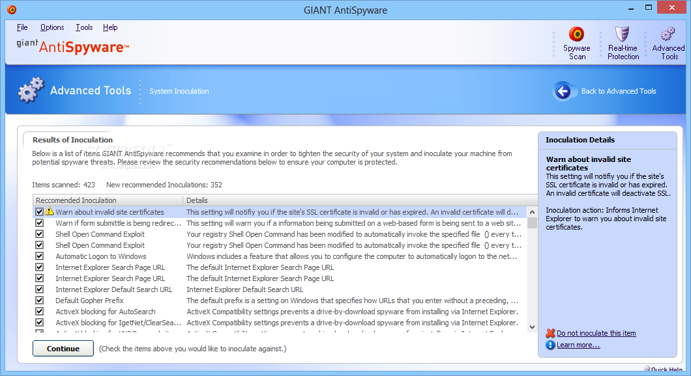Open Advanced Tools gears icon in toolbar

pos(668,34)
